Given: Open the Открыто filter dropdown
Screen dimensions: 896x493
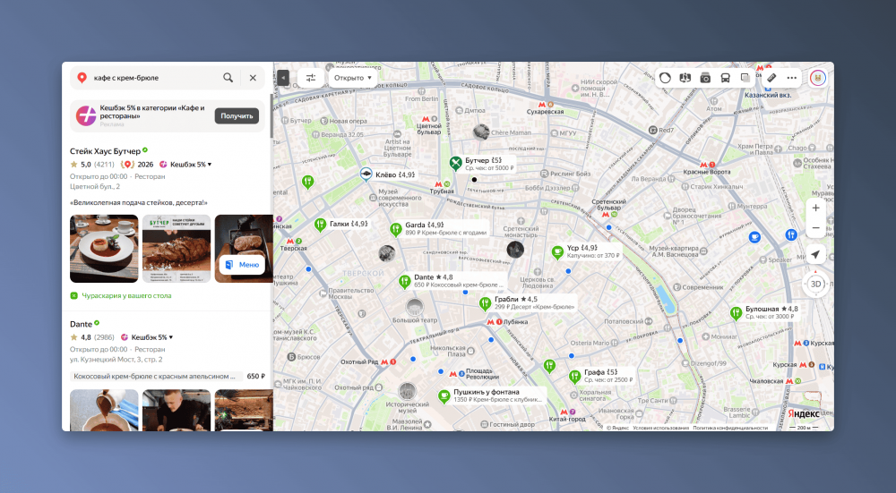Looking at the screenshot, I should (x=352, y=78).
